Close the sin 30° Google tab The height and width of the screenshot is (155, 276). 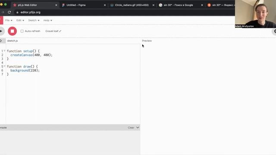point(202,5)
